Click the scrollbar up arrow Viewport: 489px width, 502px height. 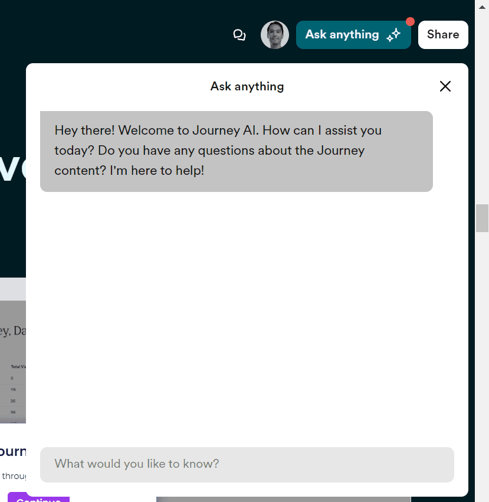pyautogui.click(x=482, y=6)
